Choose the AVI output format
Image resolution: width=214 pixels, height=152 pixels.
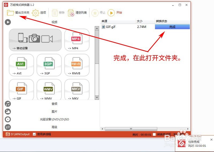(21, 65)
